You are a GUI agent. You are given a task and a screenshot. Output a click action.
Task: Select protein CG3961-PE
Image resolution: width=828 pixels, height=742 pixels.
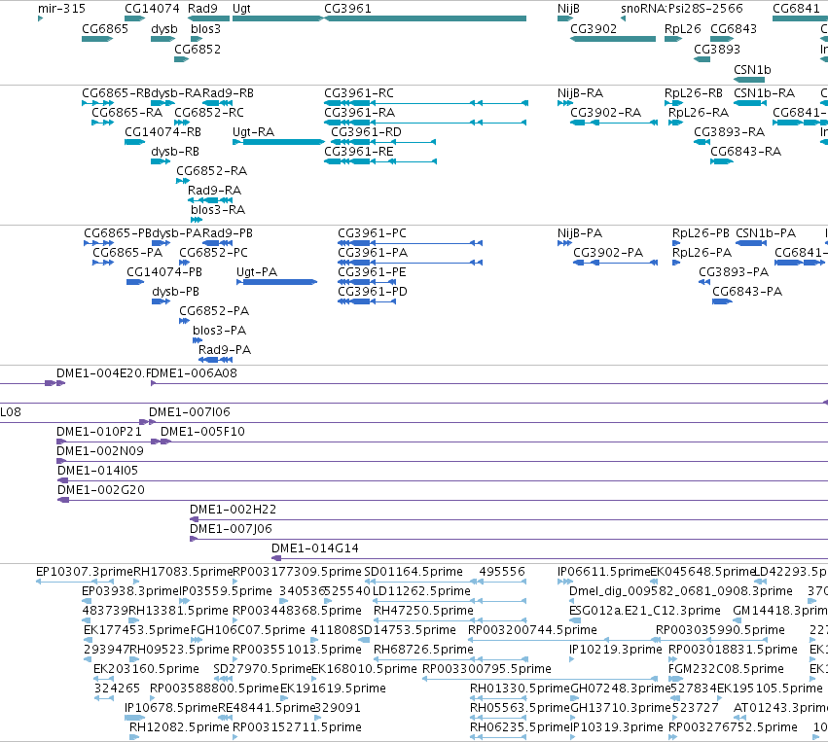[367, 282]
